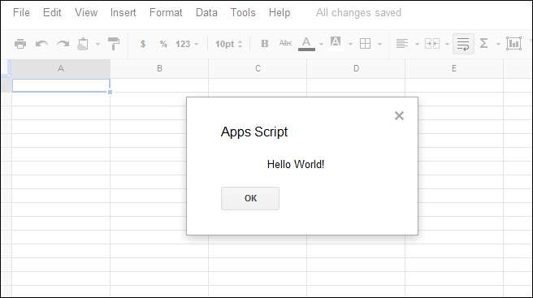Click OK in Apps Script dialog
This screenshot has width=533, height=298.
[x=250, y=198]
